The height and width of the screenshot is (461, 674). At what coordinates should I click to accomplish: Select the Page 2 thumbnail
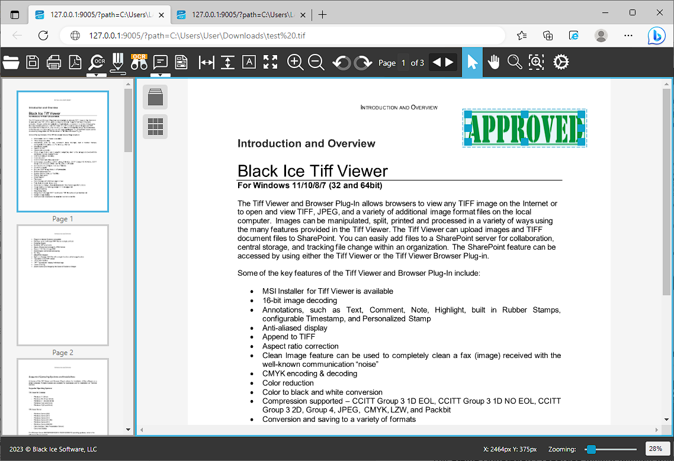click(63, 285)
